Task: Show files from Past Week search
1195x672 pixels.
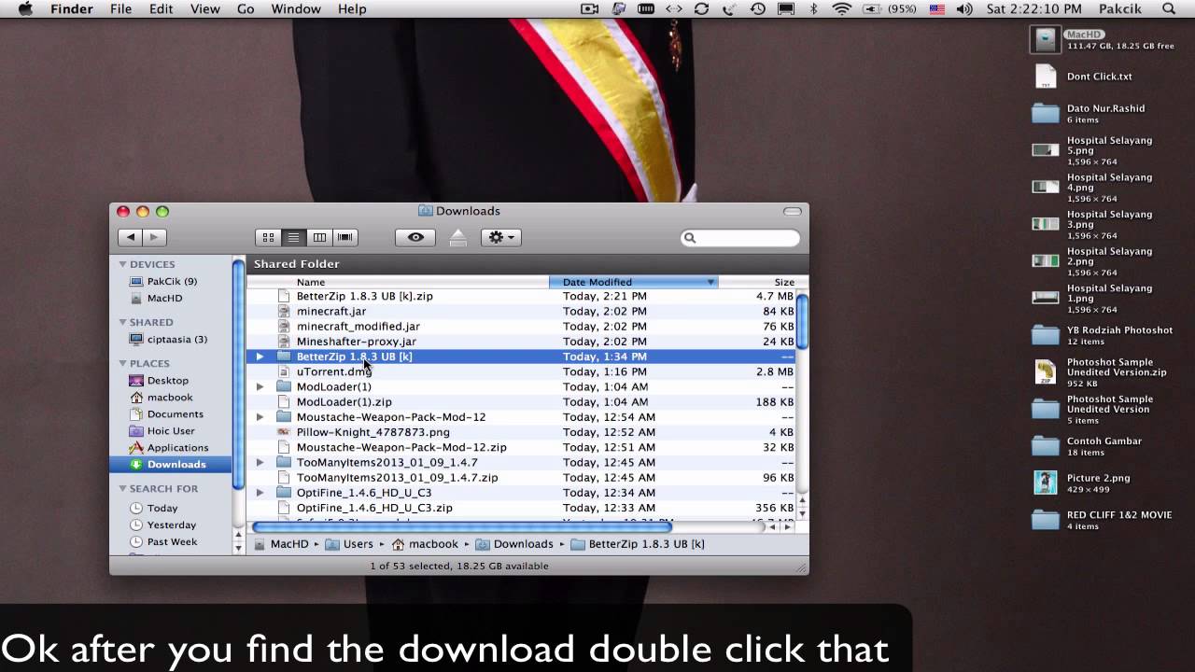Action: point(171,541)
